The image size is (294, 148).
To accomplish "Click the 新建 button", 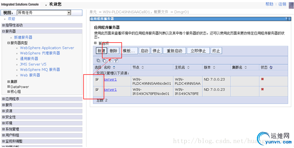I will (x=101, y=51).
